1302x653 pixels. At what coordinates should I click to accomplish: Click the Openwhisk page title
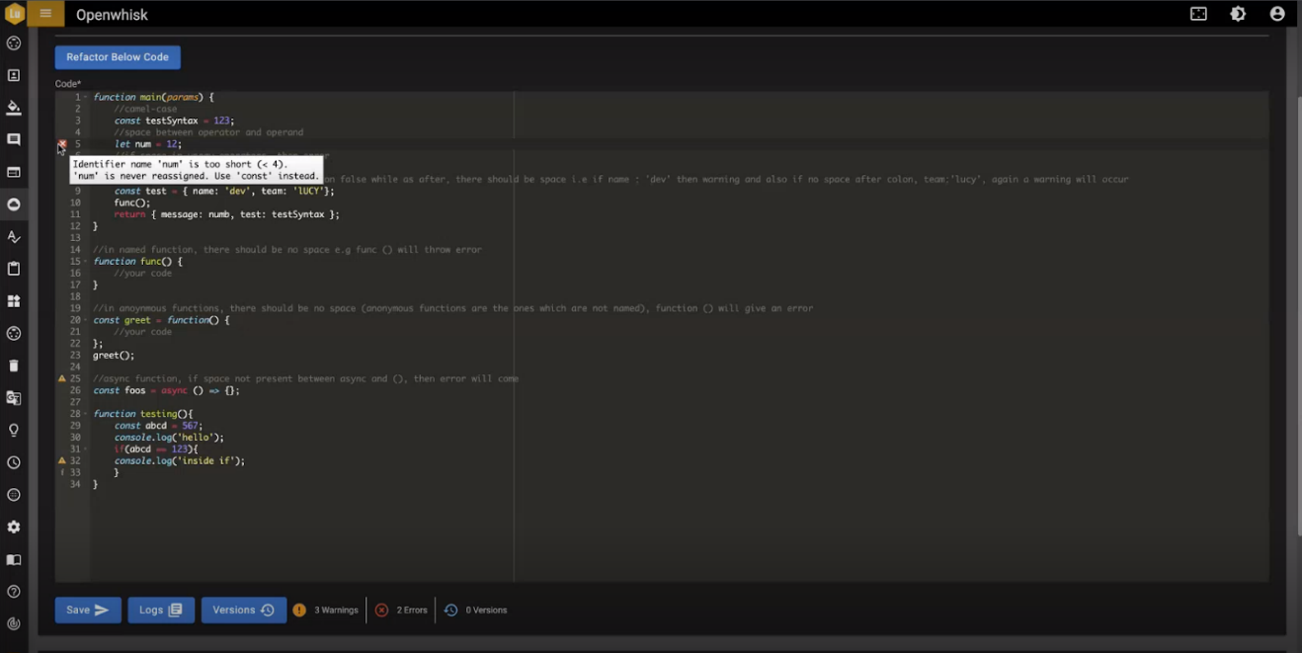tap(112, 15)
